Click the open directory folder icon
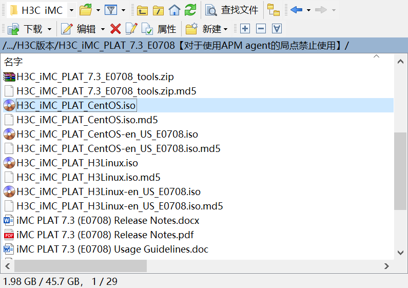The width and height of the screenshot is (408, 288). click(86, 10)
